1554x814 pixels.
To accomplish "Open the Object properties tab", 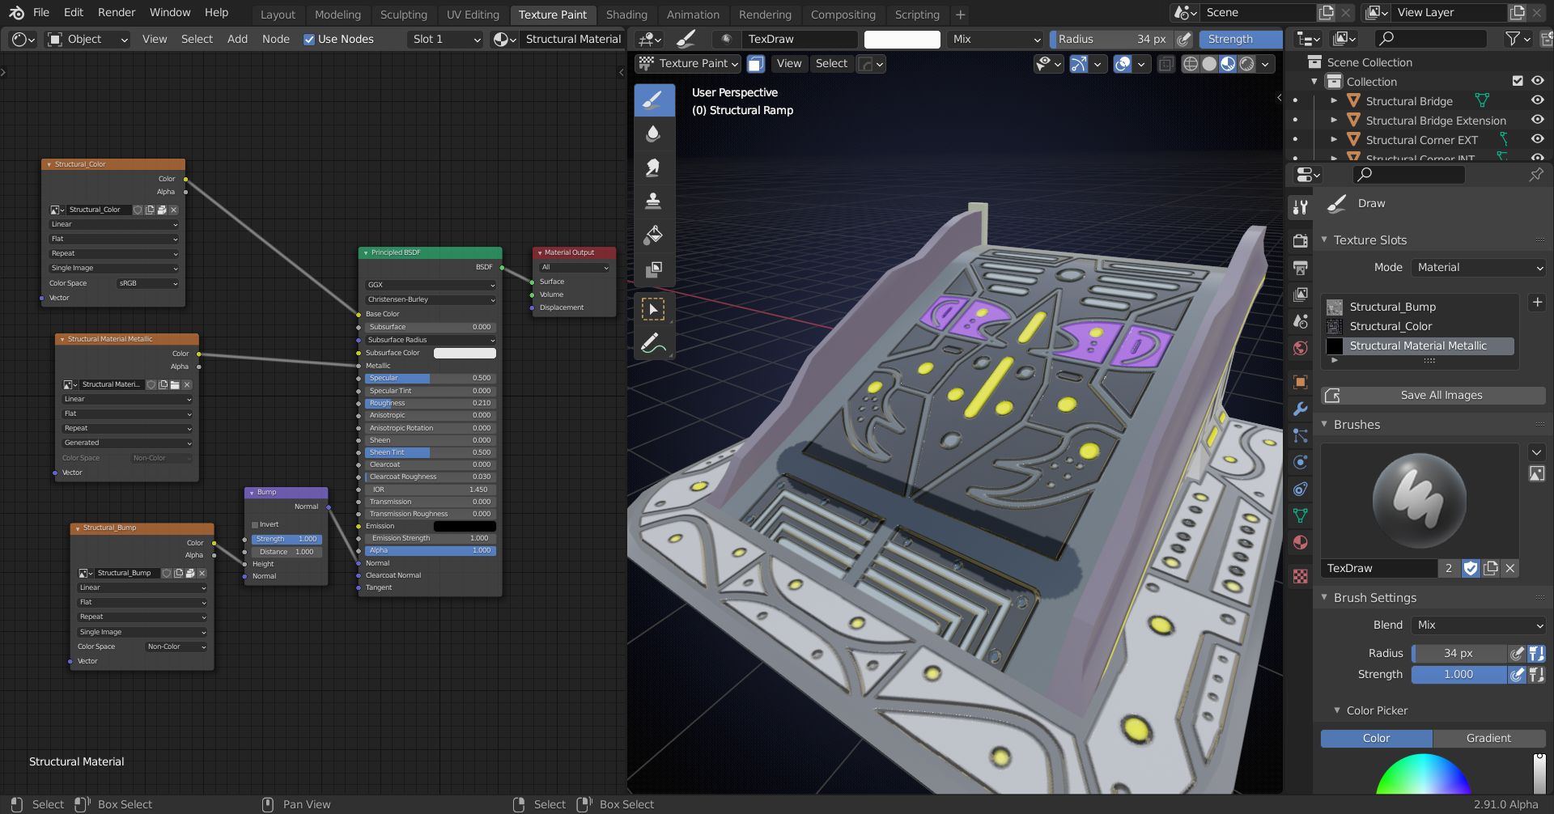I will [1301, 382].
